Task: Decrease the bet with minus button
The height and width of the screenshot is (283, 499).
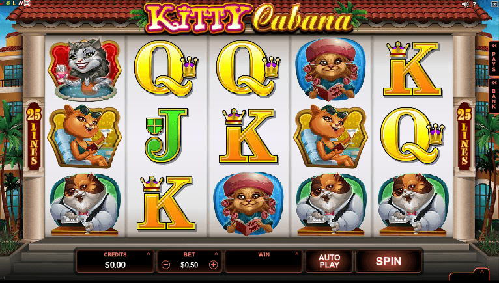Action: (x=165, y=265)
